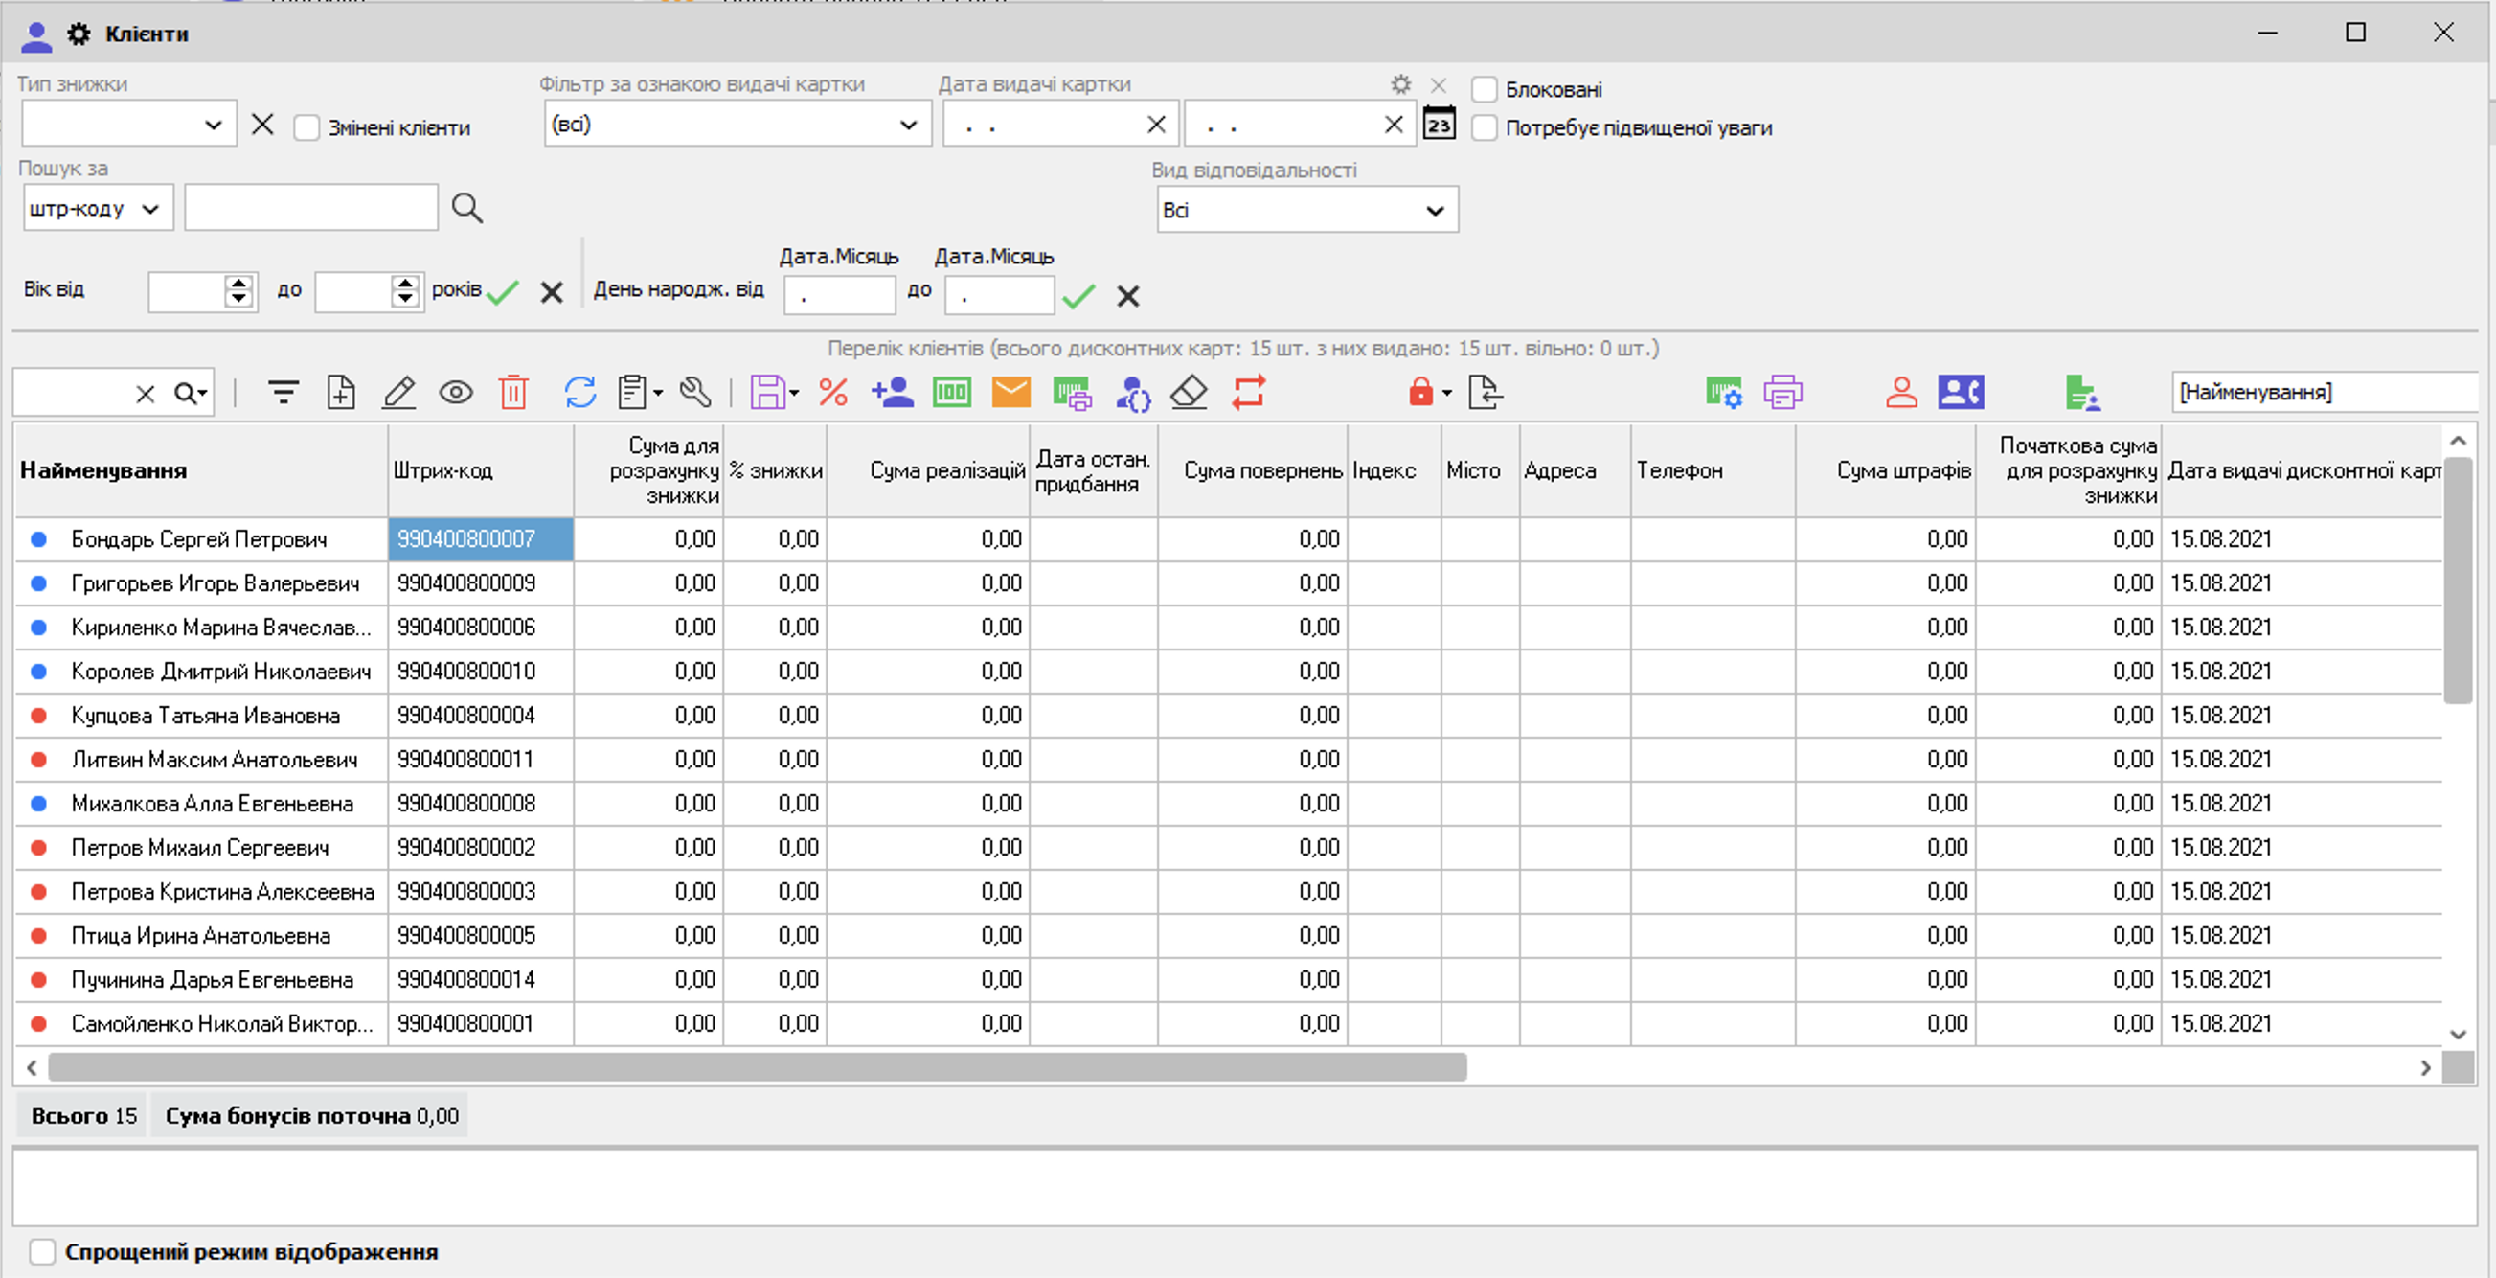Click the purple printer icon
The width and height of the screenshot is (2496, 1278).
coord(1782,393)
